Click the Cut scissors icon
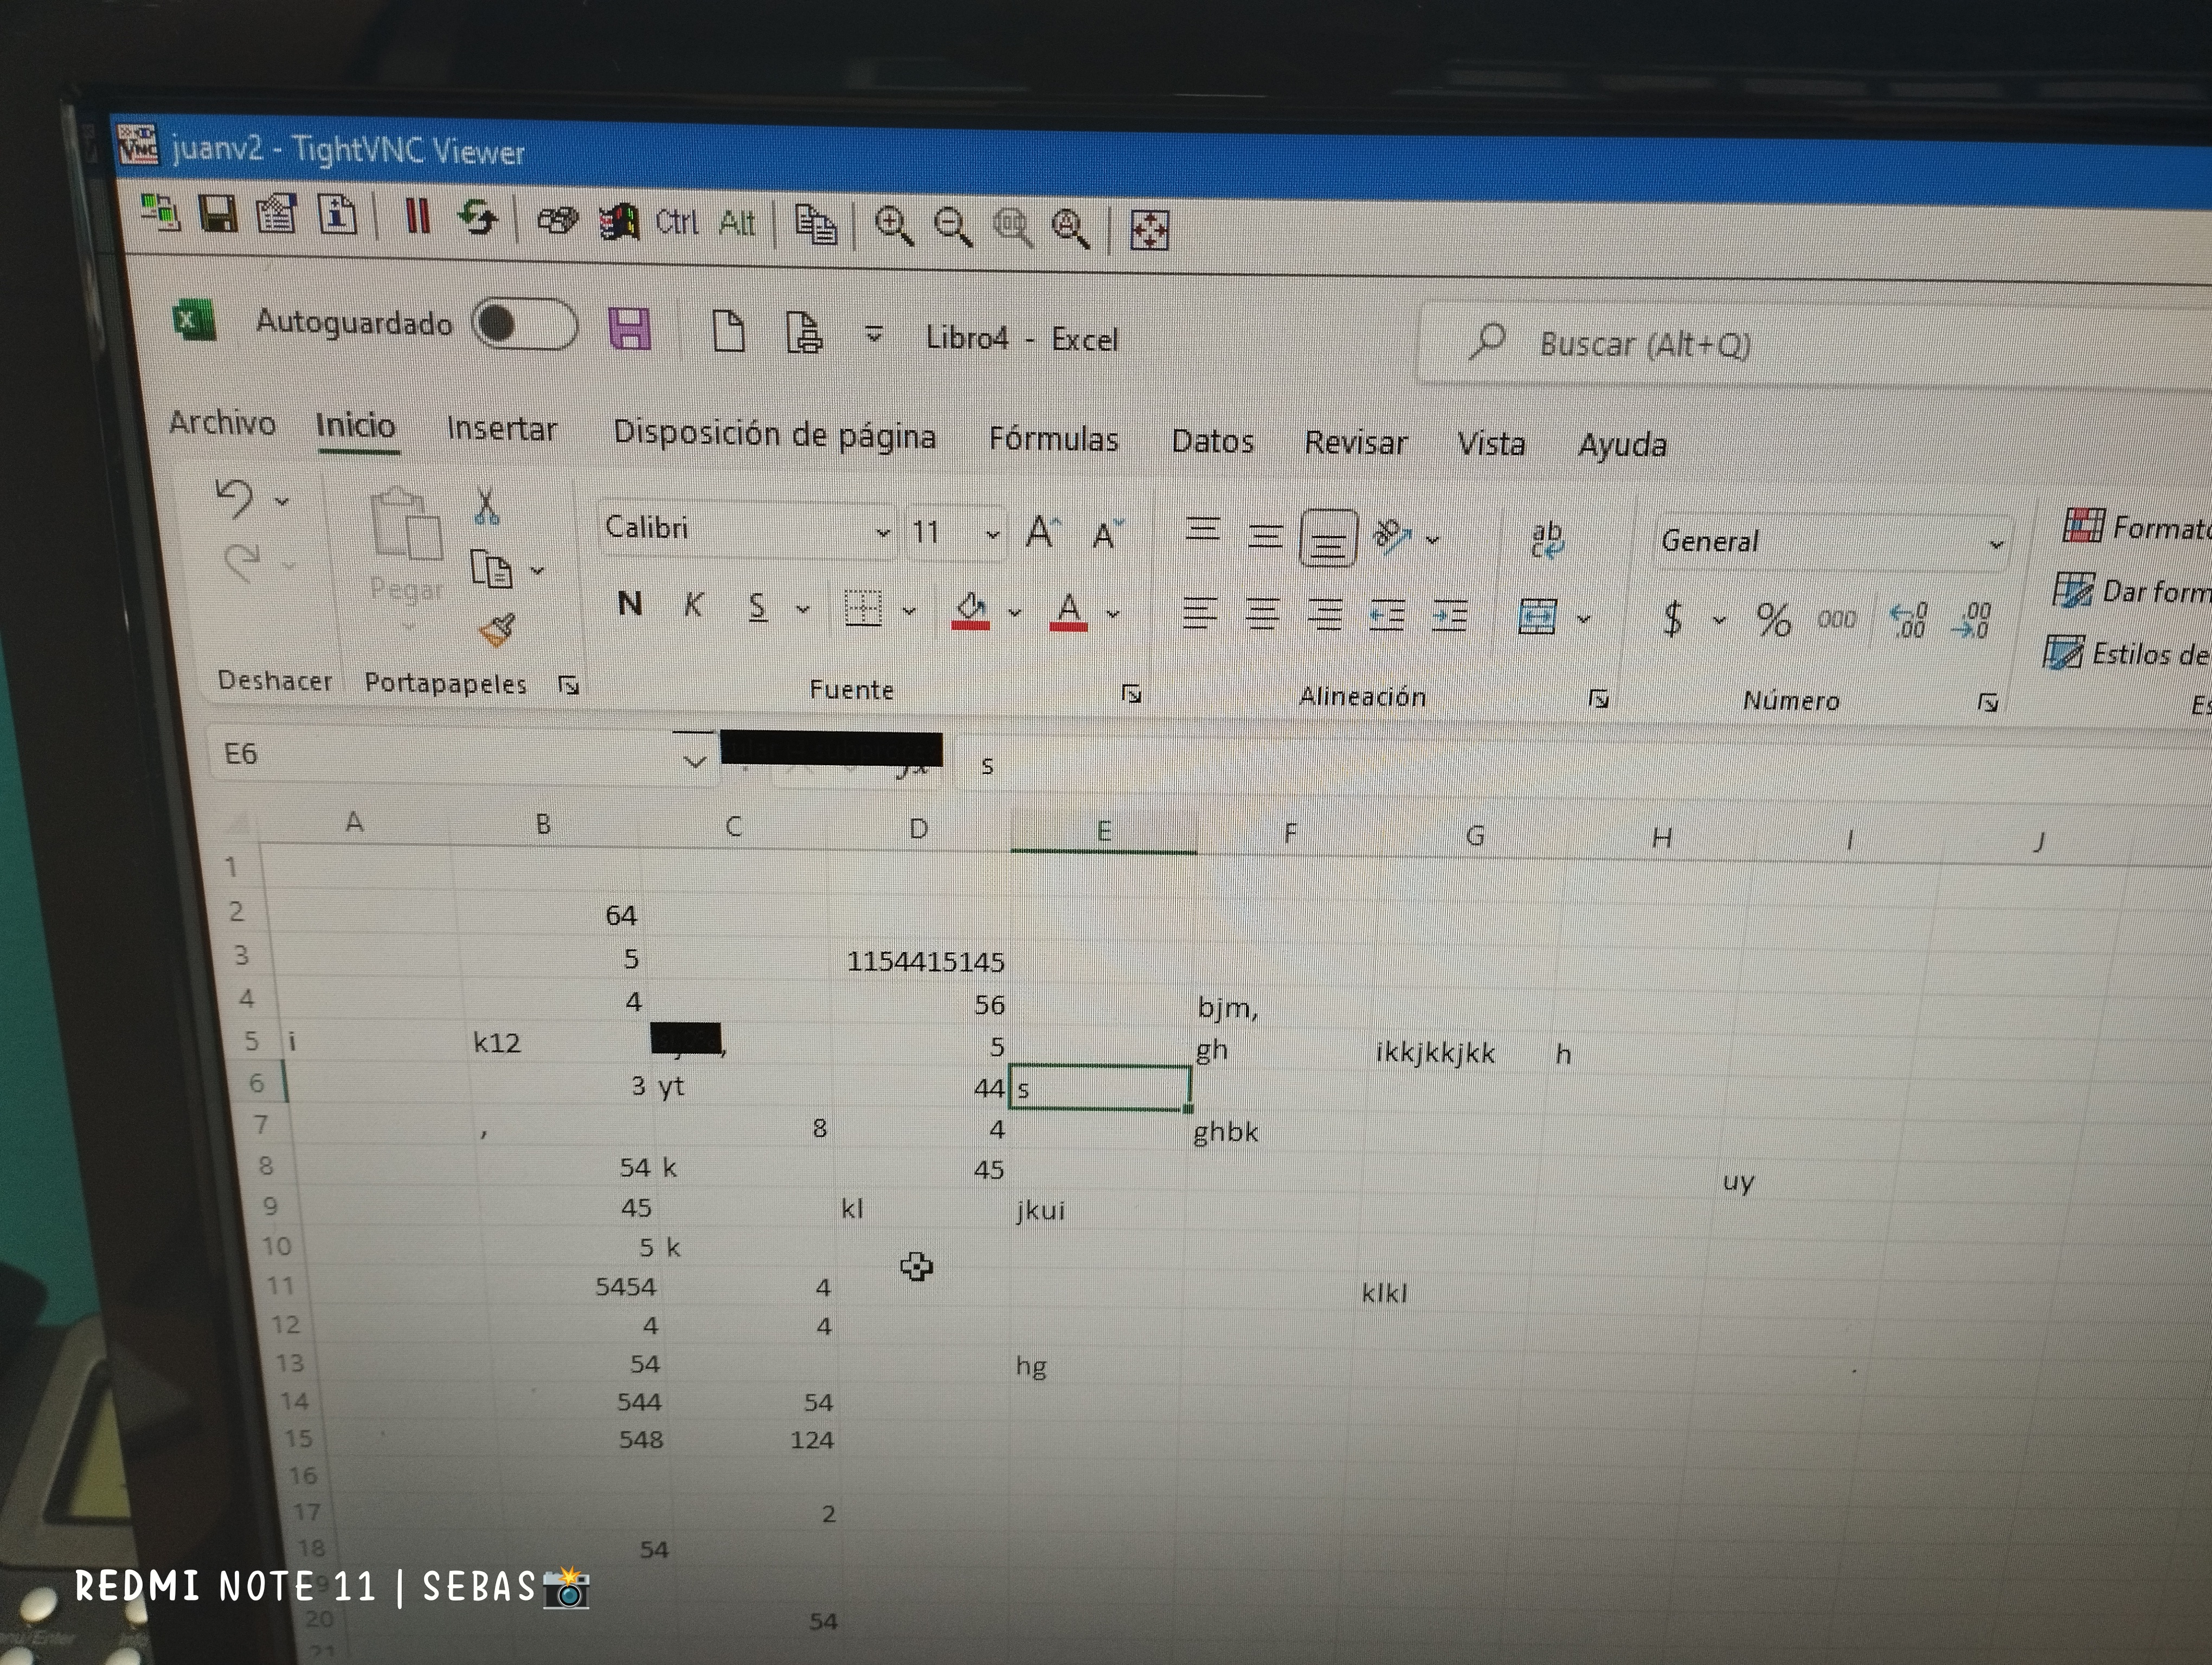This screenshot has height=1665, width=2212. [487, 507]
